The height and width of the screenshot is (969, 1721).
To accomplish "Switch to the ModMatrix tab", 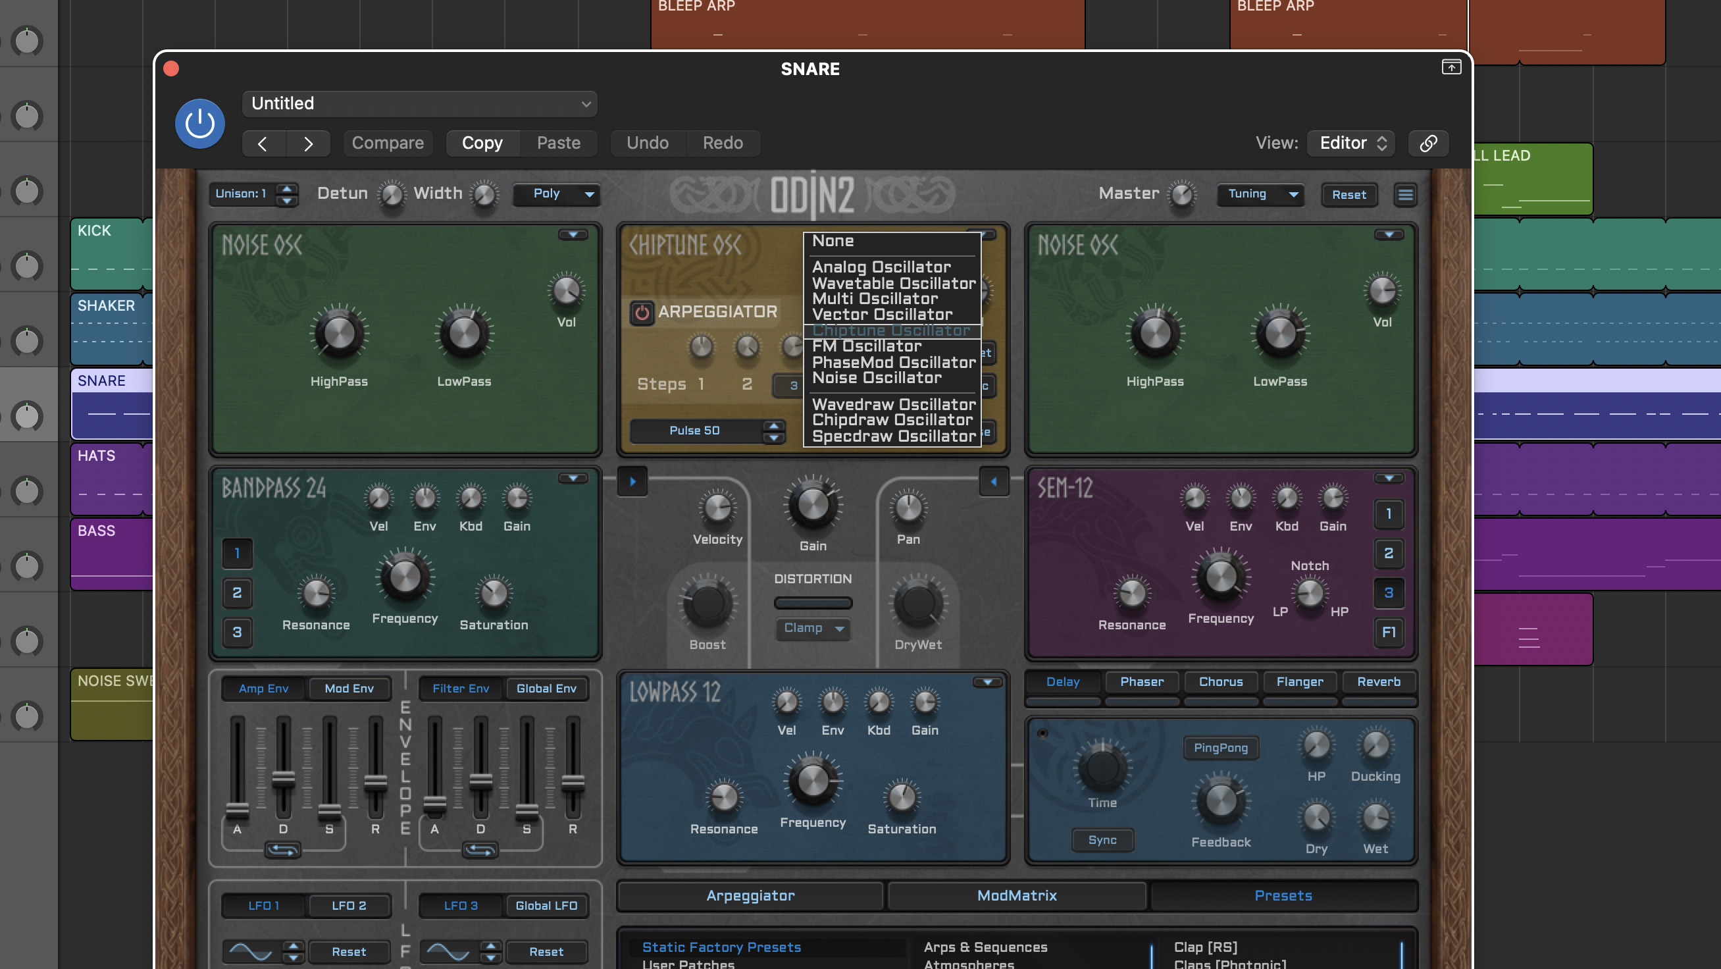I will pyautogui.click(x=1016, y=895).
